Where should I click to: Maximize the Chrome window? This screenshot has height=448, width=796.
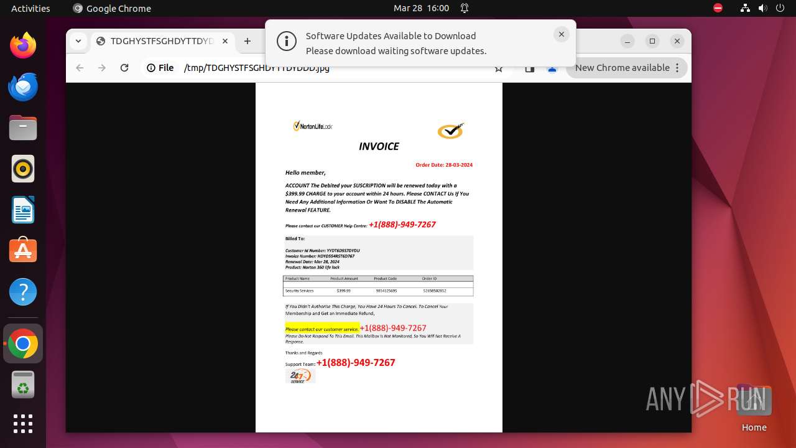652,41
